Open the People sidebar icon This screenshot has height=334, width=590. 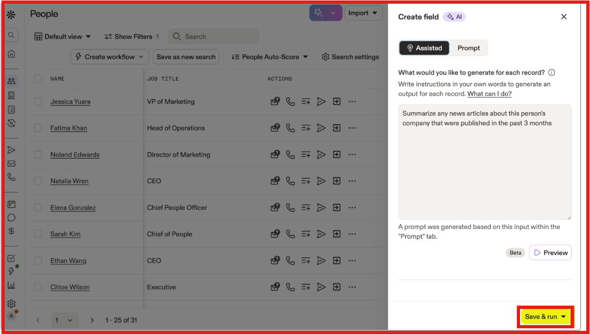(x=11, y=80)
